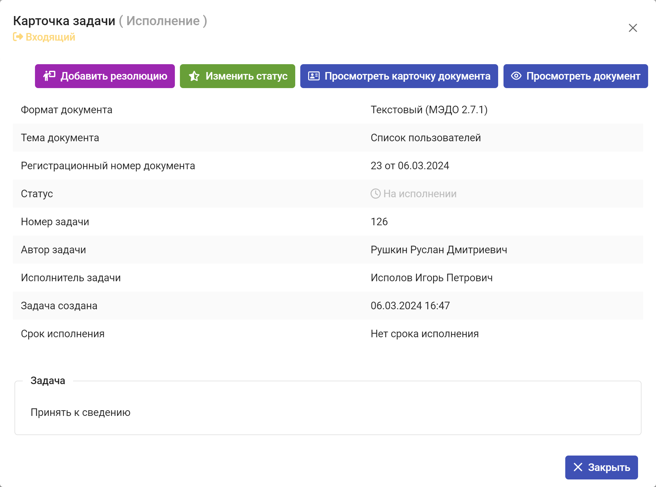656x487 pixels.
Task: Click the Формат документа label
Action: click(x=66, y=110)
